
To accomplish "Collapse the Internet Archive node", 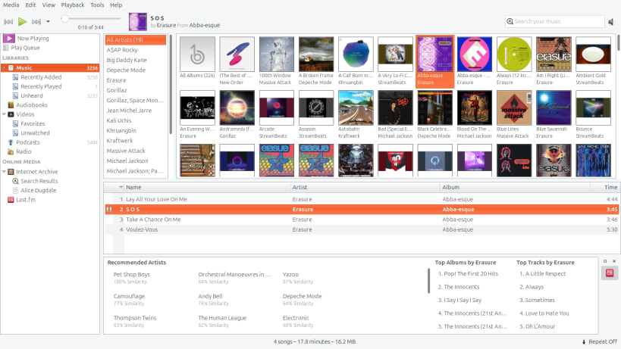I will (4, 172).
